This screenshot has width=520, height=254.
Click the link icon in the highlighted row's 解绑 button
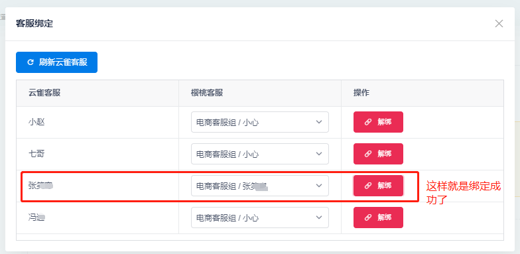click(x=367, y=186)
